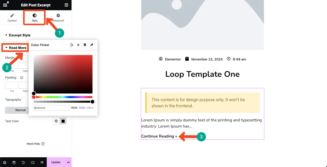Open the widgets grid panel
Screen dimensions: 327x167
[66, 5]
